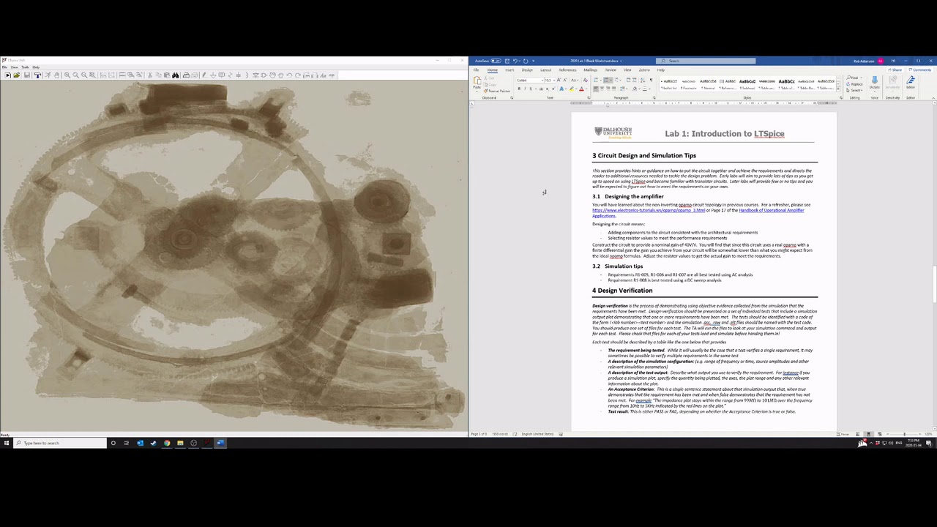Toggle the AutoSave switch in Word
Screen dimensions: 937x527
click(x=496, y=61)
